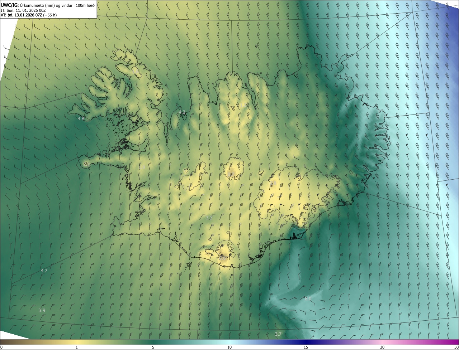Click the 'IT: Sun. 11. 01. 2026 00Z' line
459x350 pixels.
tap(23, 10)
